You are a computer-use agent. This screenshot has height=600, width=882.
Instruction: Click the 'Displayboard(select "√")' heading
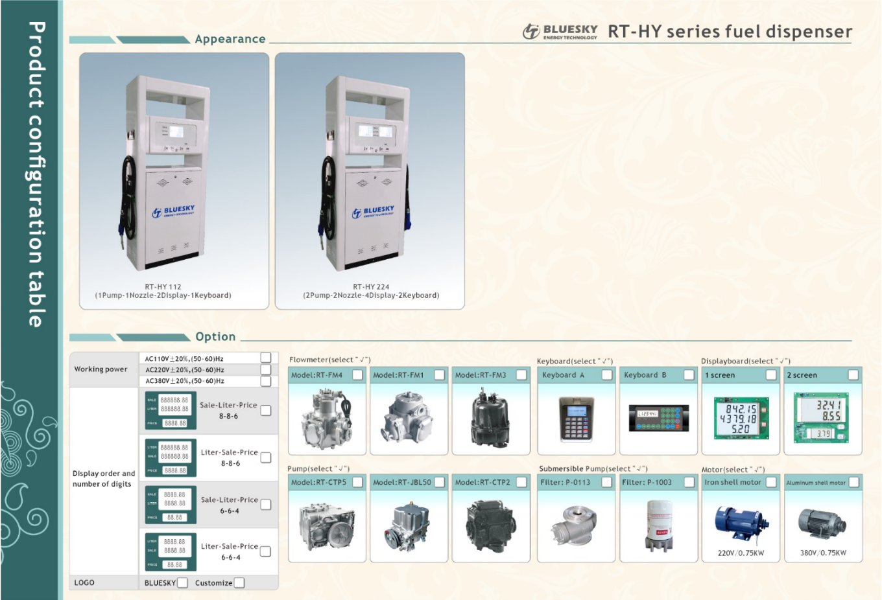(746, 361)
